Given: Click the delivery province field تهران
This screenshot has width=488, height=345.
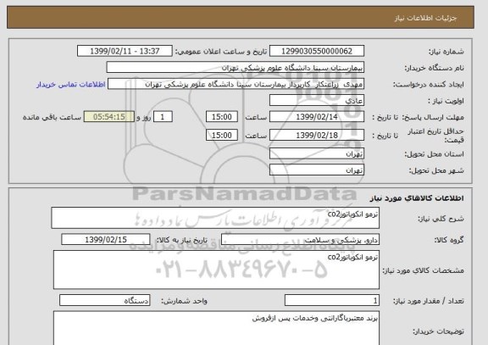Looking at the screenshot, I should (317, 154).
